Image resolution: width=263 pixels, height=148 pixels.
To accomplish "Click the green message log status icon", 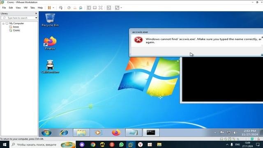I will pyautogui.click(x=252, y=139).
